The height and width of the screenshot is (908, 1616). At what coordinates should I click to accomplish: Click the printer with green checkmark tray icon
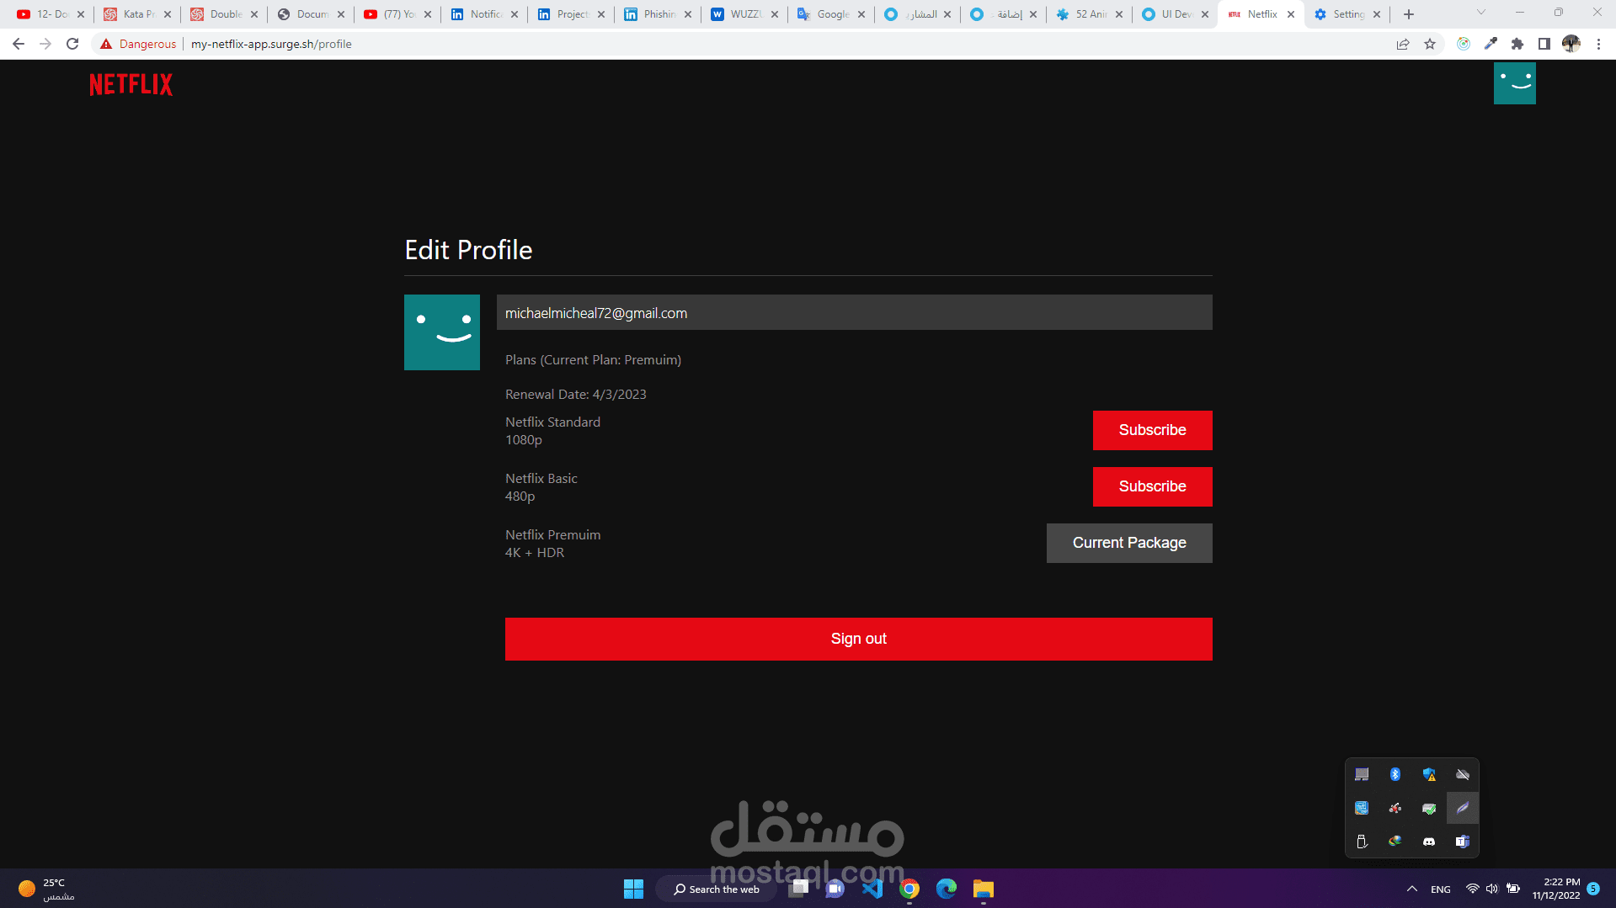[1429, 808]
